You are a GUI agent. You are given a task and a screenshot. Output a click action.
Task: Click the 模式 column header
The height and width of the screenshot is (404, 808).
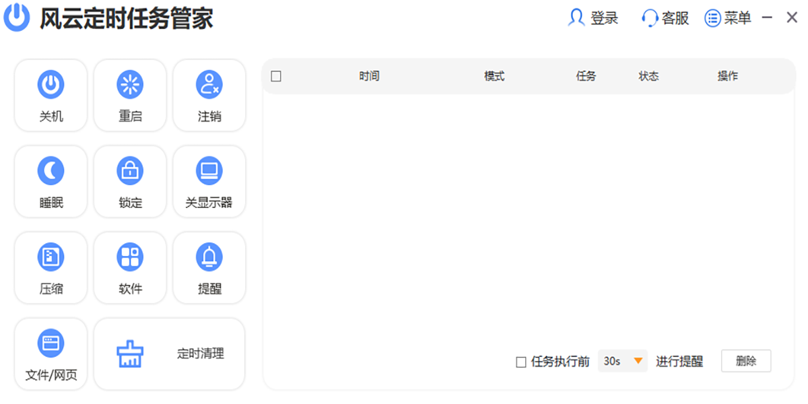pyautogui.click(x=494, y=76)
